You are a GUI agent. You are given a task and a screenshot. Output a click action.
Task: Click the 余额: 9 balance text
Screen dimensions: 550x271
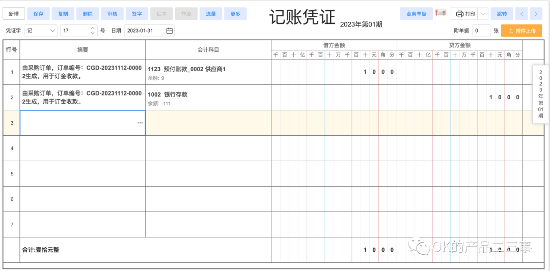156,78
